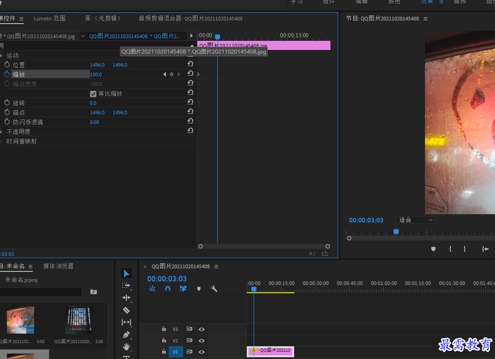Open project 未命名 panel menu
The width and height of the screenshot is (495, 359).
pyautogui.click(x=30, y=267)
